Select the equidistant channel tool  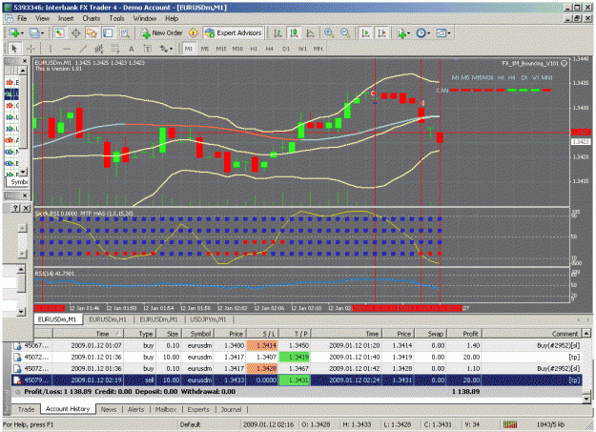coord(99,49)
